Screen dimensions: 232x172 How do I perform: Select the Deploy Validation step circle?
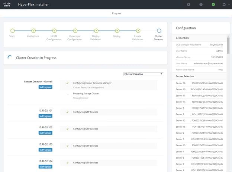tap(96, 31)
